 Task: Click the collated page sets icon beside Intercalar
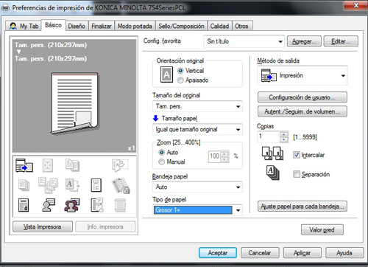(x=272, y=153)
